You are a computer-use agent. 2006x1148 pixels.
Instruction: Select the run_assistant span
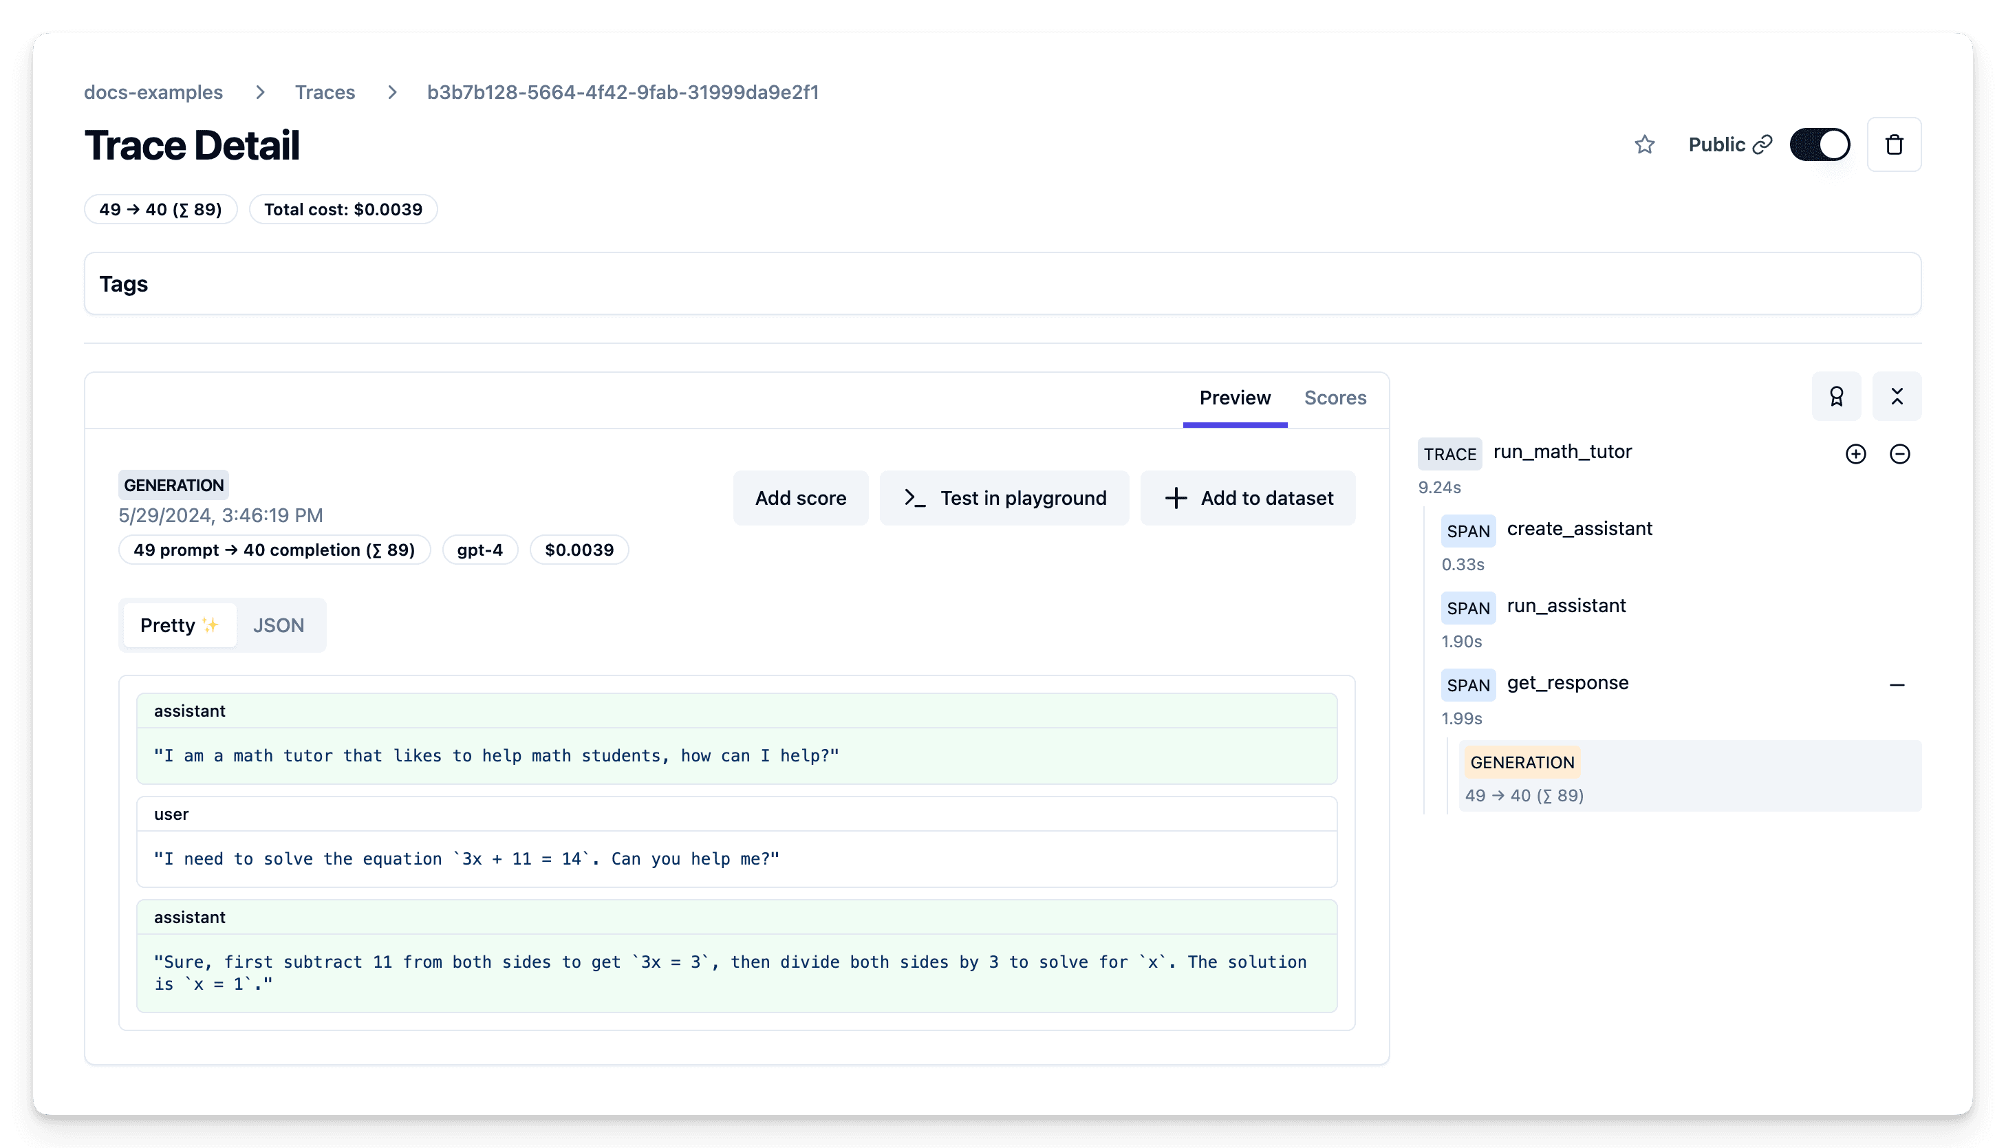click(x=1566, y=605)
